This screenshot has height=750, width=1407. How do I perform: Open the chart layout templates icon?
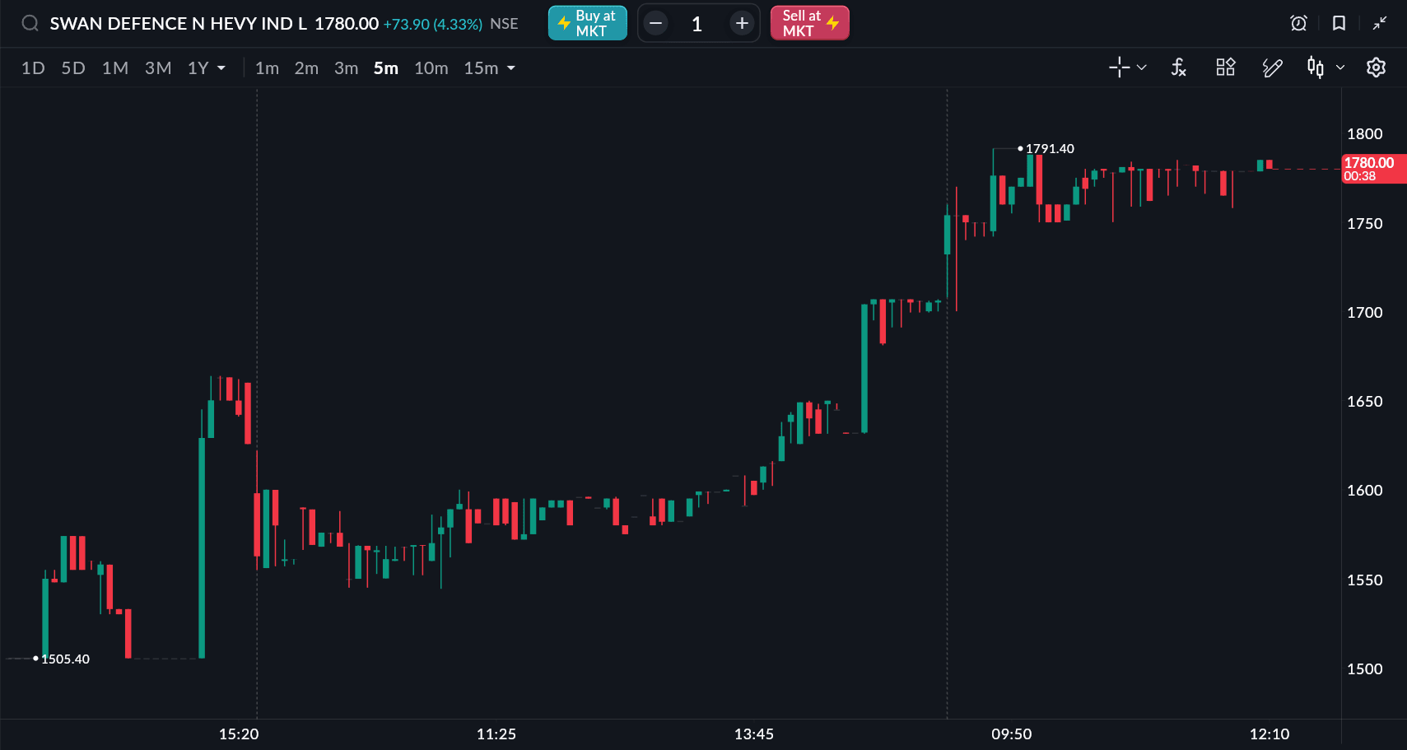point(1225,68)
